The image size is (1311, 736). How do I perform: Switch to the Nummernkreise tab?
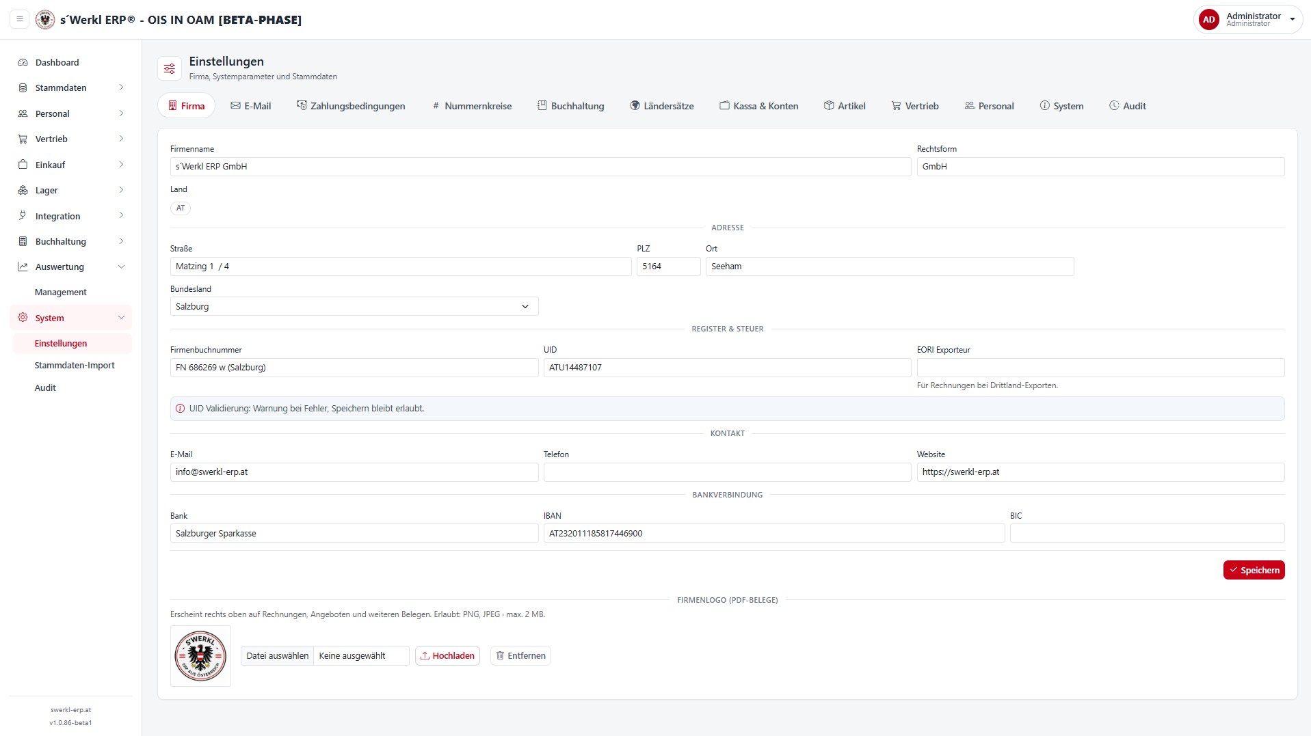[472, 106]
